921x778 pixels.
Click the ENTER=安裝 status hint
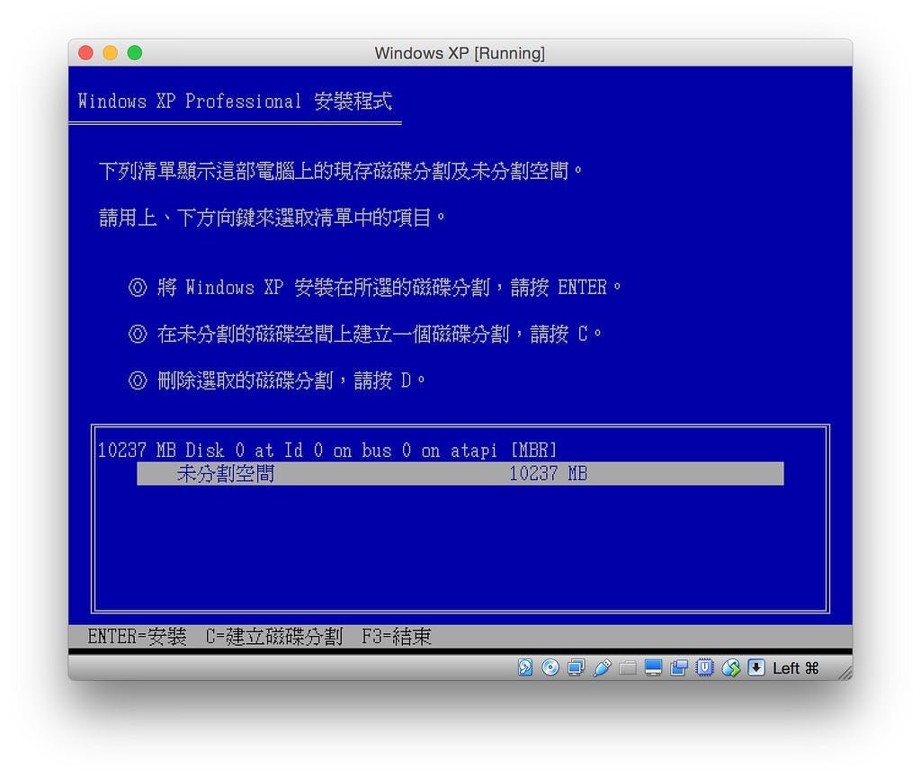(x=137, y=637)
